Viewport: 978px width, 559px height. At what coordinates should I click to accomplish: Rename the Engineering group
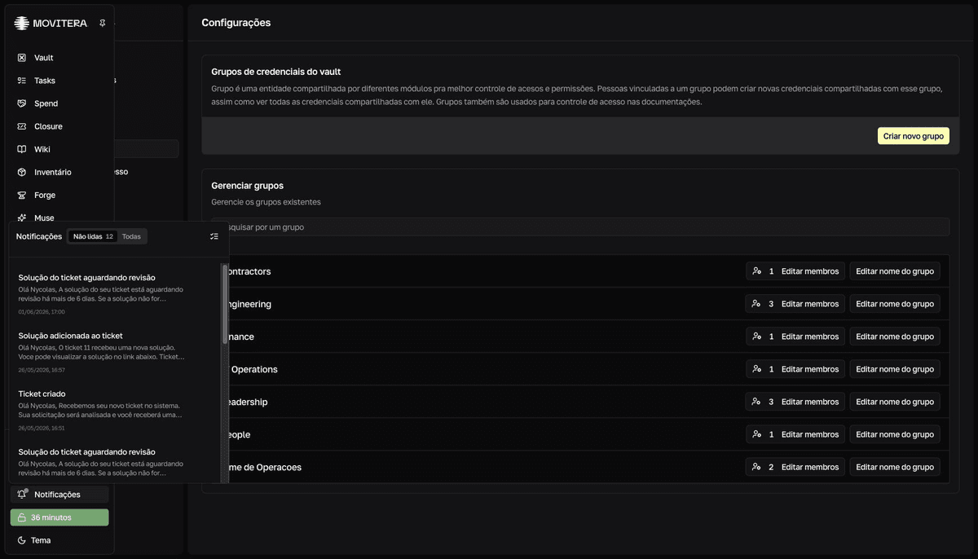895,304
